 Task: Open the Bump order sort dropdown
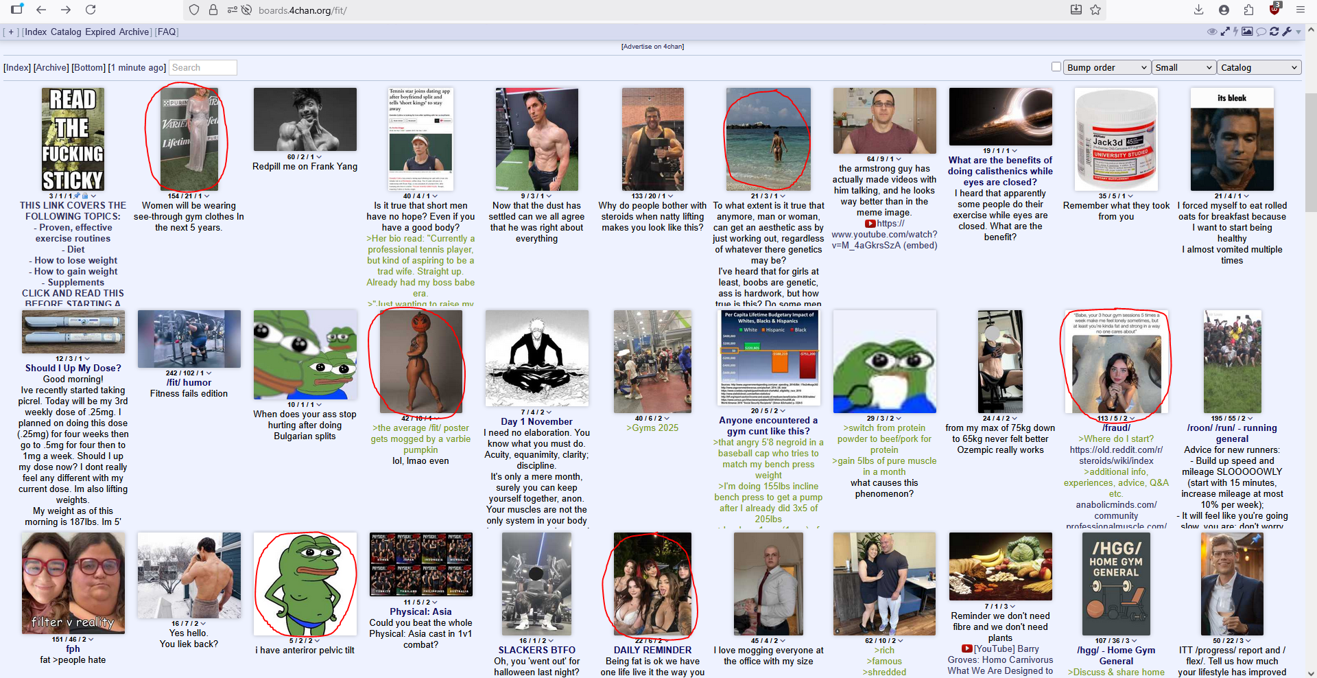1107,67
